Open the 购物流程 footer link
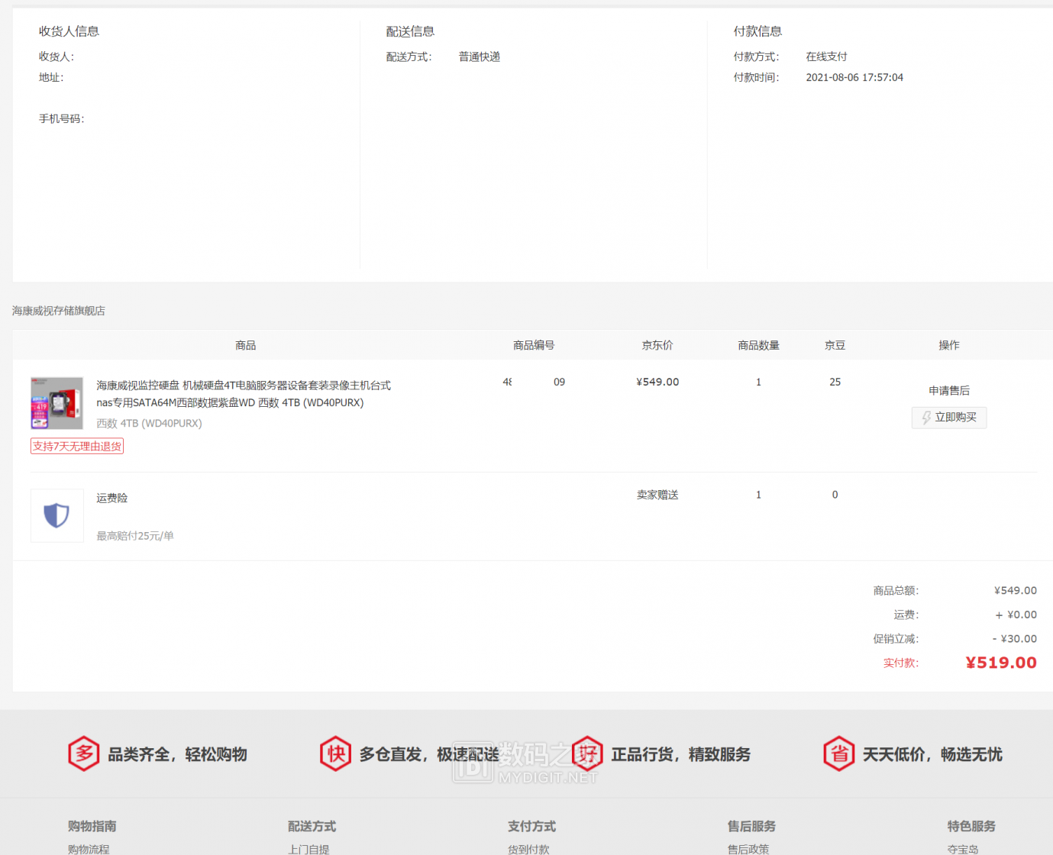1053x855 pixels. click(x=89, y=849)
